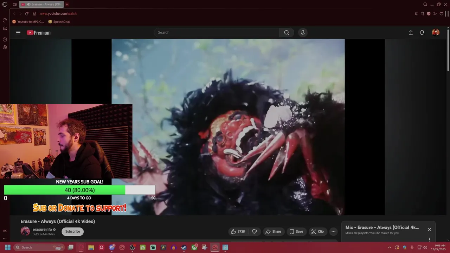Open Task View on taskbar
450x253 pixels.
click(x=71, y=247)
